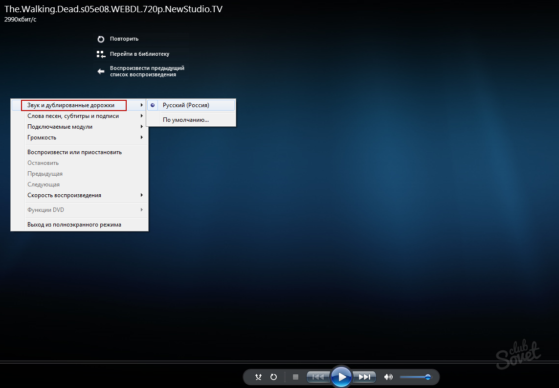Select the Русский (Россия) audio track
This screenshot has height=388, width=559.
186,105
